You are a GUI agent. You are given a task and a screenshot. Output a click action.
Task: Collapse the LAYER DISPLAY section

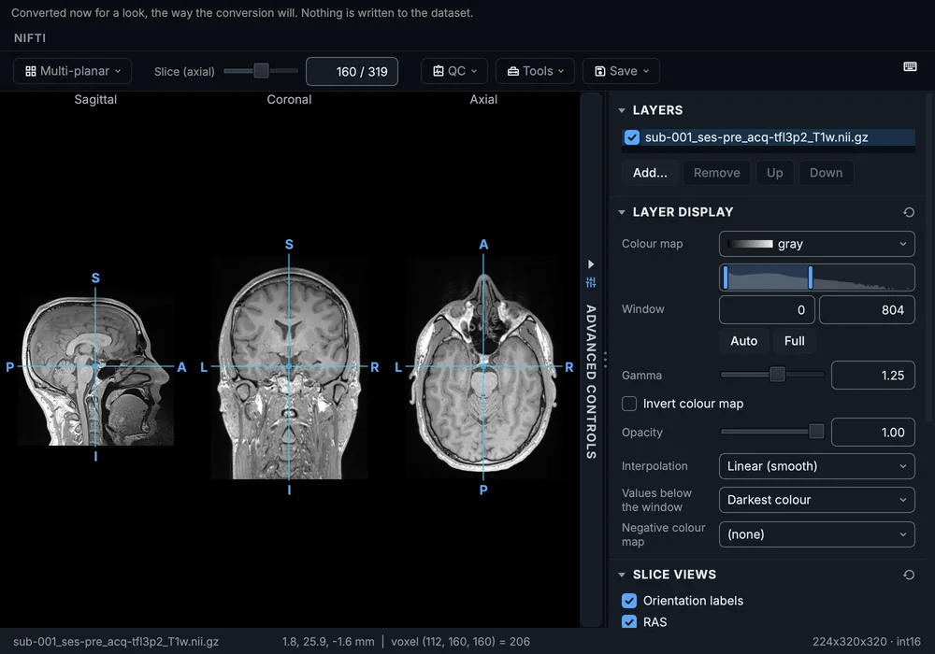point(622,212)
